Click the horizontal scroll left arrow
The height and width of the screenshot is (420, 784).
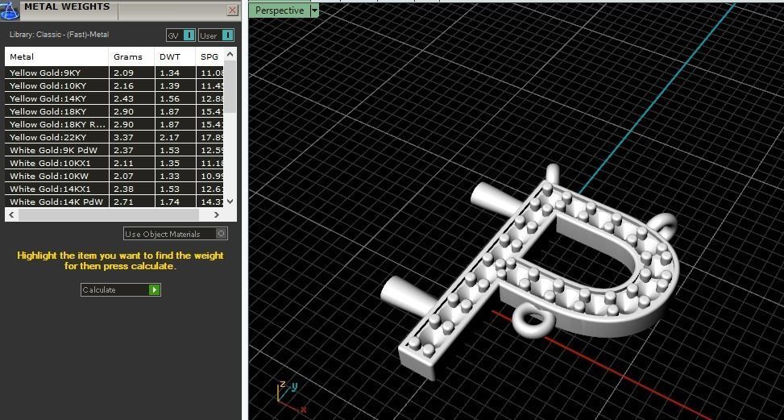pyautogui.click(x=13, y=214)
